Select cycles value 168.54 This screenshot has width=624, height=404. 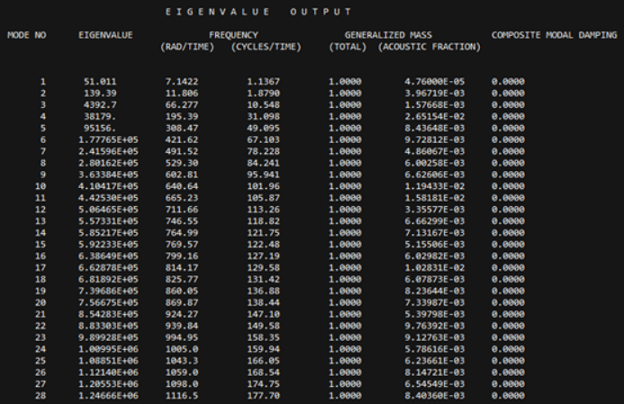(x=264, y=373)
